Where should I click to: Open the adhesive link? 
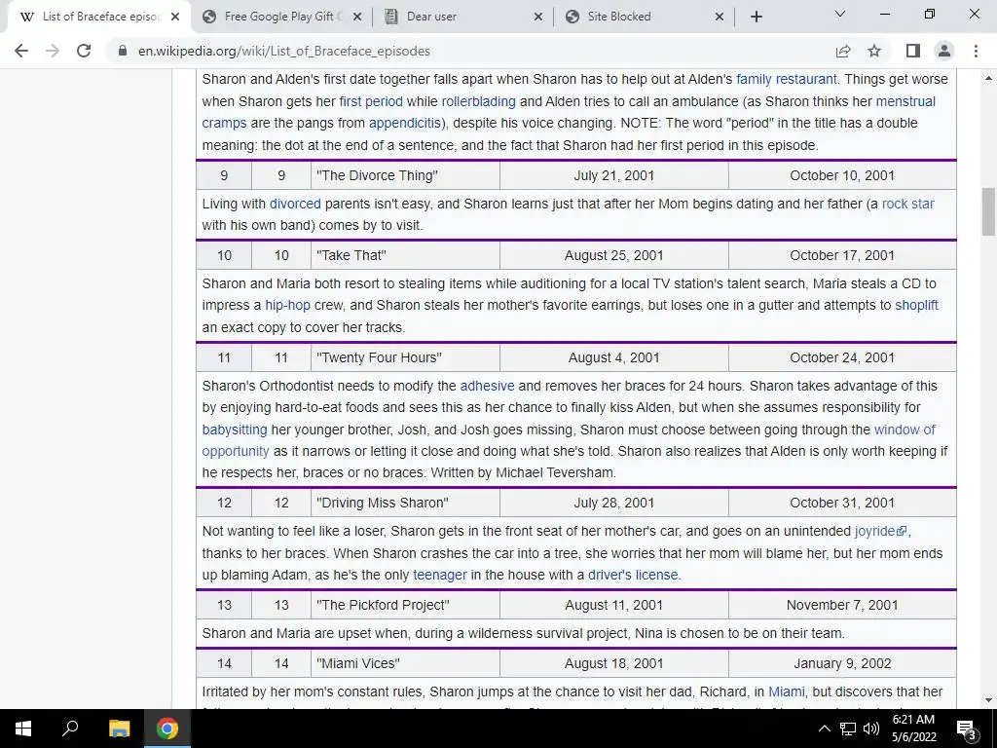tap(487, 386)
